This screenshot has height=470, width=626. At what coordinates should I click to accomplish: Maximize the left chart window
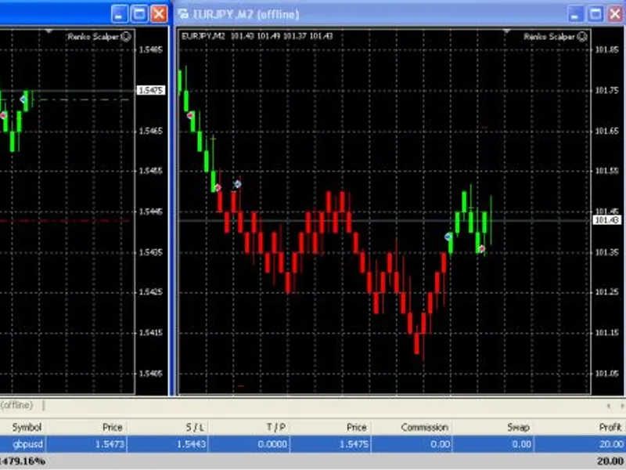(139, 14)
